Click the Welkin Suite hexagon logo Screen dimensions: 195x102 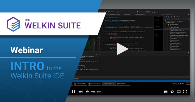(13, 24)
